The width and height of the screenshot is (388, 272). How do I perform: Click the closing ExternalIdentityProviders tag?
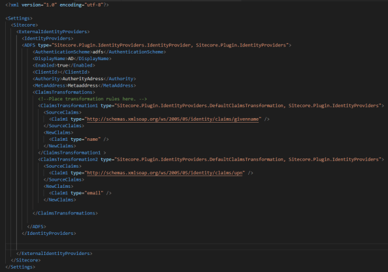pyautogui.click(x=54, y=254)
